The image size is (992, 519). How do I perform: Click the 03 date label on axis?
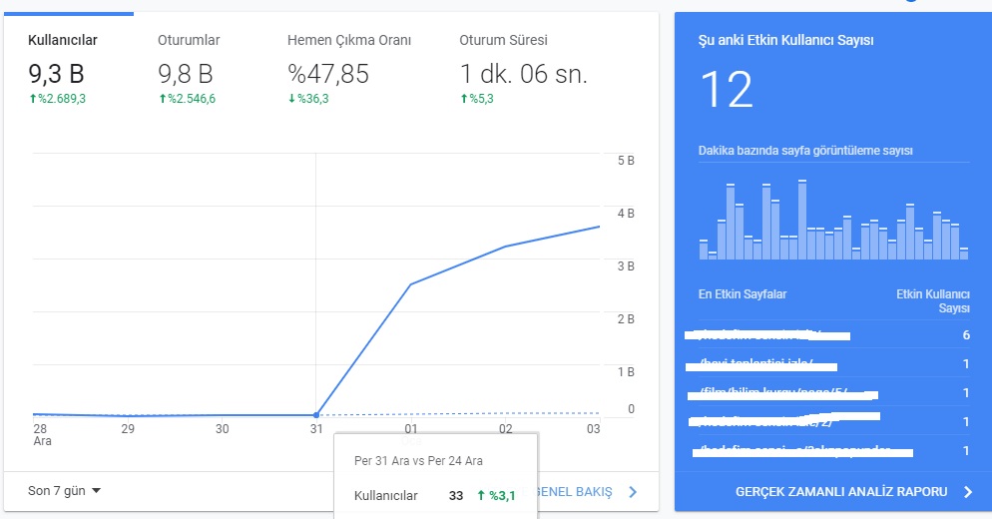593,428
